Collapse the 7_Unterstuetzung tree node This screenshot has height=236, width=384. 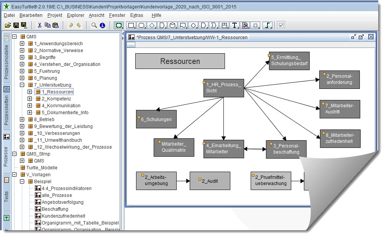pyautogui.click(x=22, y=85)
